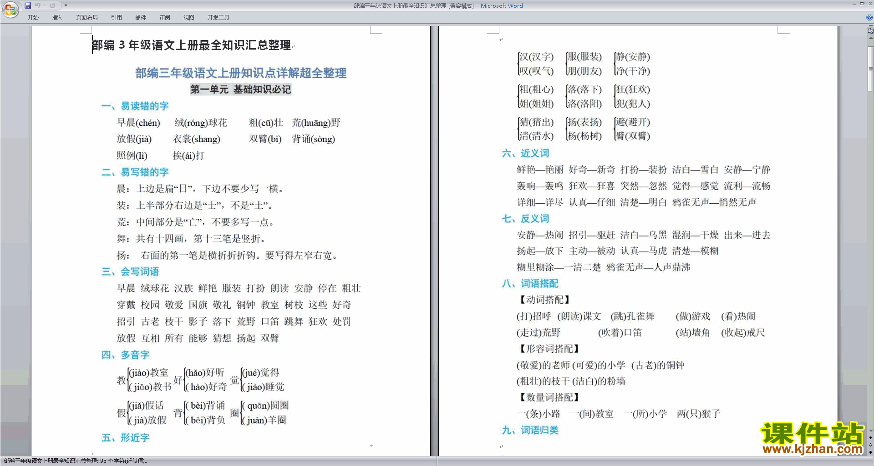Click the blue Help question mark icon
The height and width of the screenshot is (466, 874).
[x=869, y=17]
